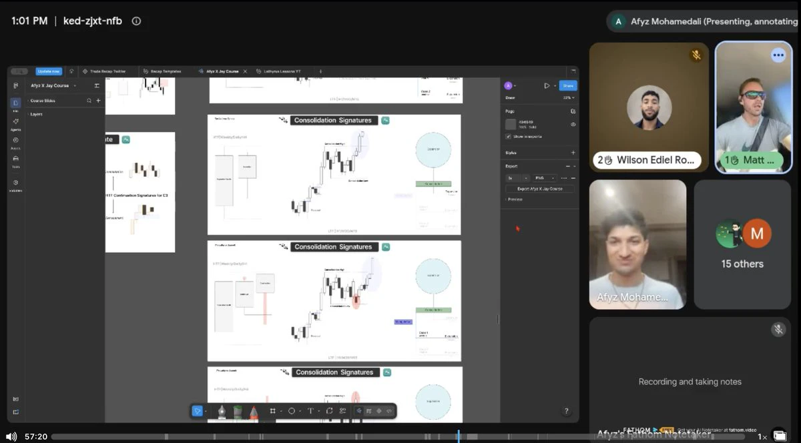Click the Present play icon
The image size is (801, 443).
pos(547,85)
